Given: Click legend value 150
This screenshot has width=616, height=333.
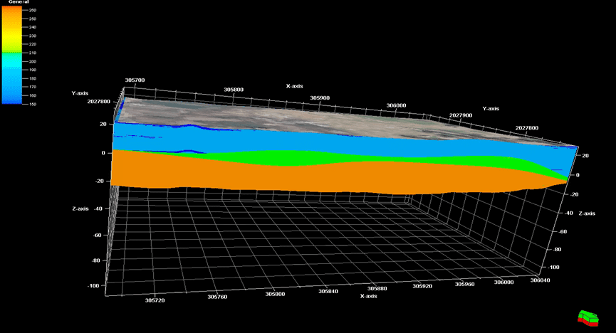Looking at the screenshot, I should [33, 104].
